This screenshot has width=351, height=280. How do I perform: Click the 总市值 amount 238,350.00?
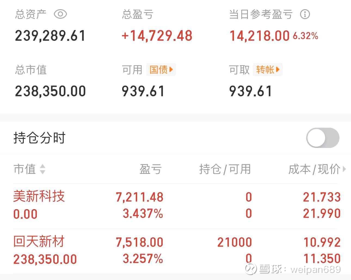tap(50, 91)
